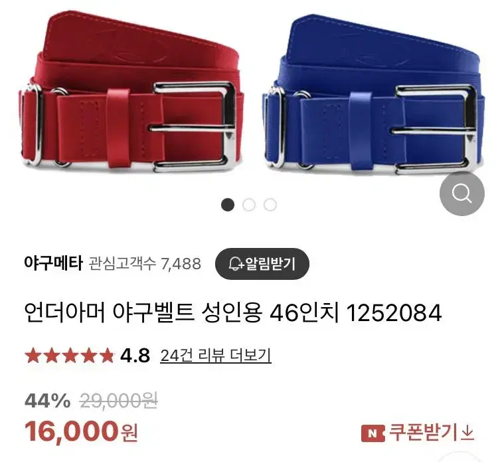Tap the blue belt product image
This screenshot has height=462, width=498.
point(373,94)
